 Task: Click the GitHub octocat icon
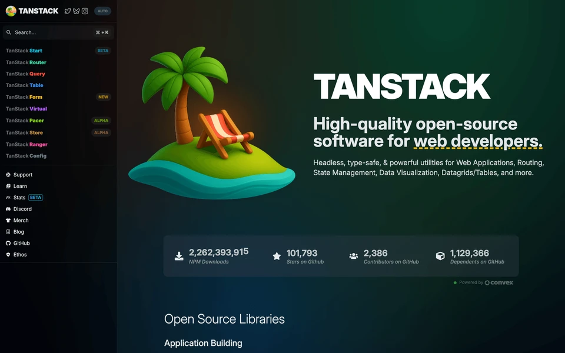click(8, 243)
